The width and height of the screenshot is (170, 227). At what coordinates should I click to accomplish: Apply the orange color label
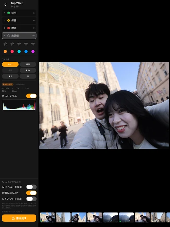click(x=5, y=51)
